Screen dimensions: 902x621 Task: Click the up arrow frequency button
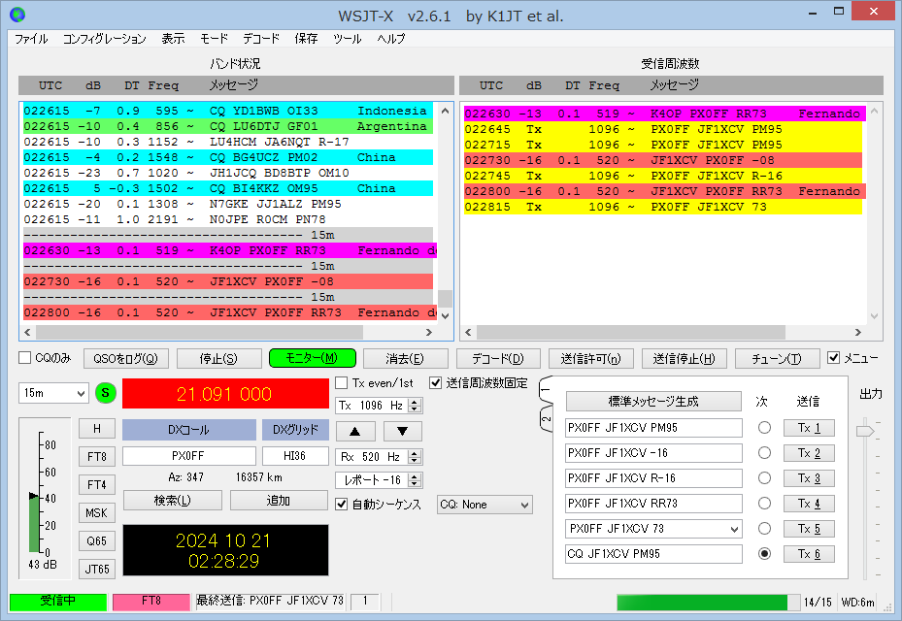[355, 431]
